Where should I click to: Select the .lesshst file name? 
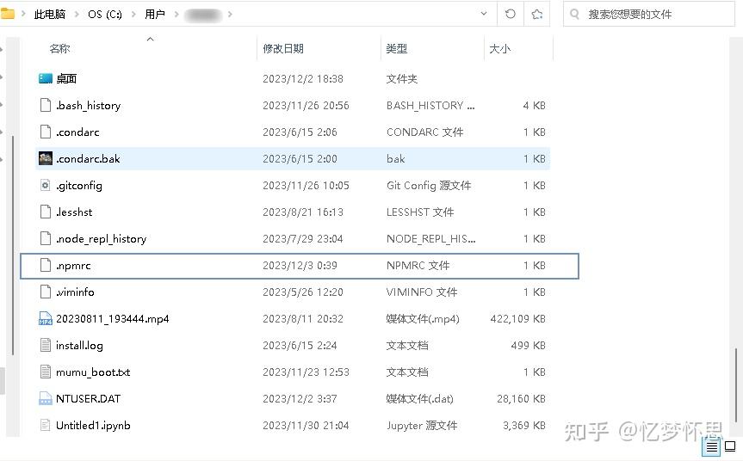[x=74, y=212]
